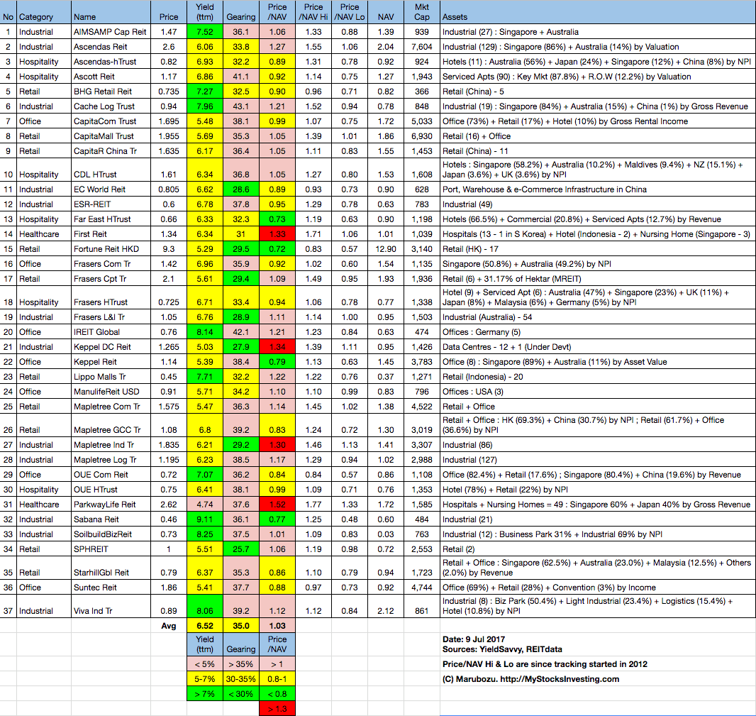Screen dimensions: 756x716
Task: Click the 'Ascendas-hTrust' name cell
Action: point(111,62)
